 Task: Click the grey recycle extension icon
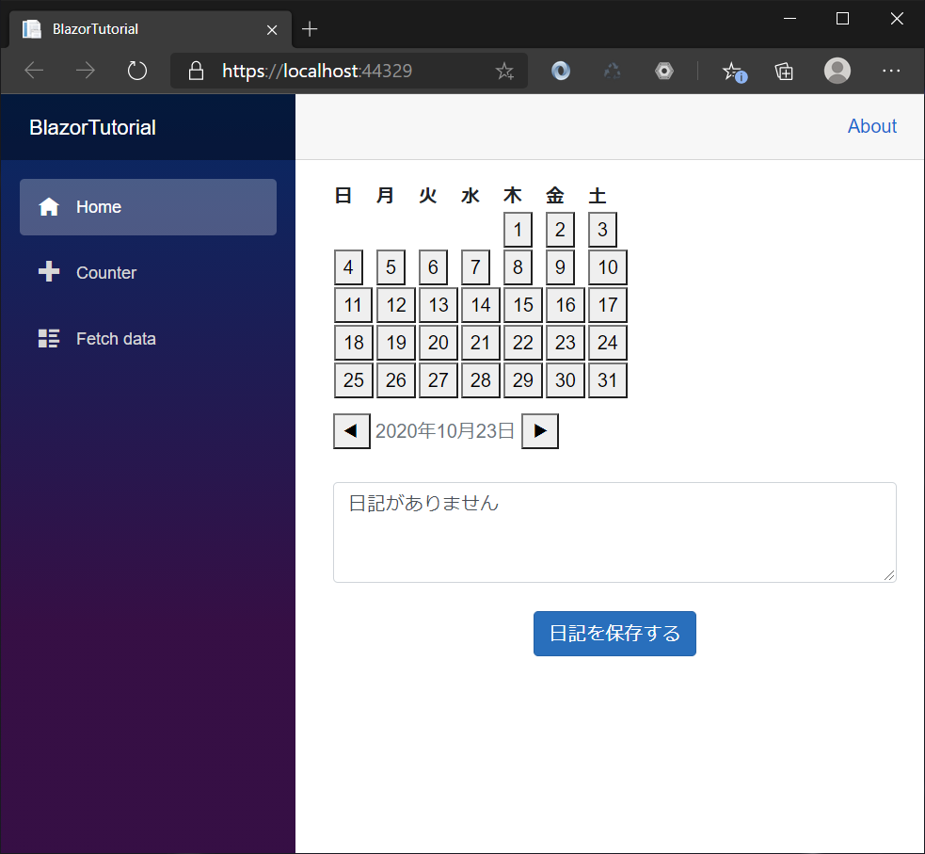pyautogui.click(x=613, y=72)
